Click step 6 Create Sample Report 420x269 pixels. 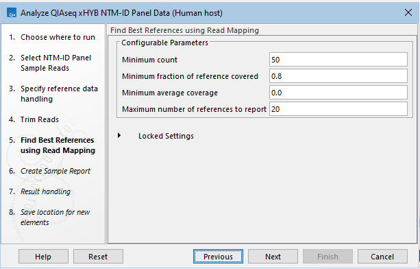coord(49,171)
